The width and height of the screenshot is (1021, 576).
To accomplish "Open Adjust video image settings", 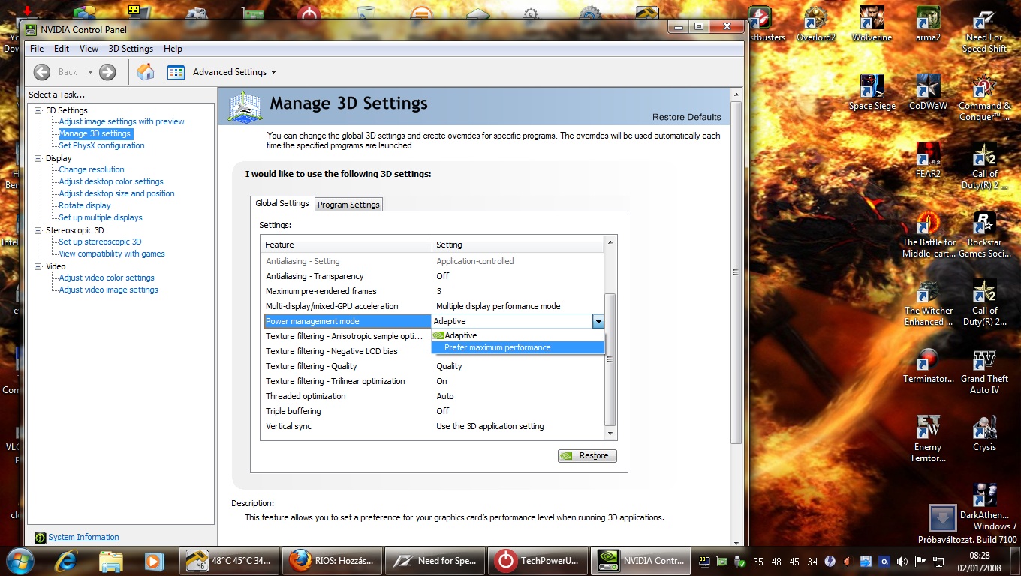I will coord(109,289).
